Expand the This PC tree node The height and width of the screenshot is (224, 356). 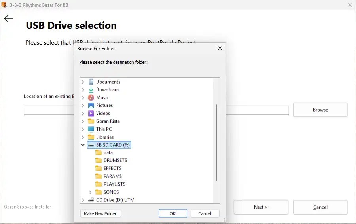[x=83, y=129]
